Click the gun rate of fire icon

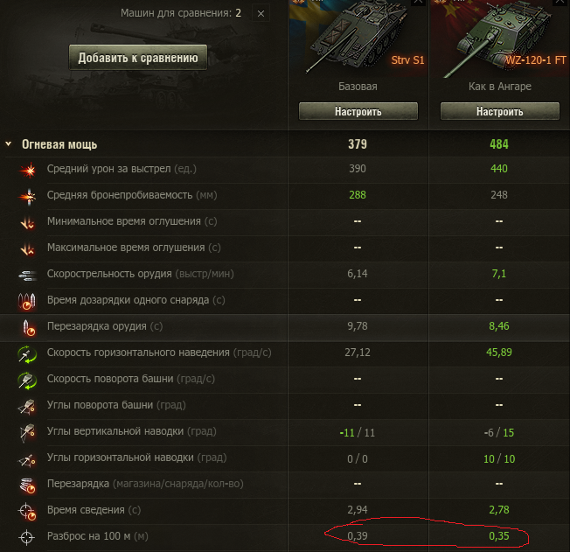pyautogui.click(x=26, y=274)
